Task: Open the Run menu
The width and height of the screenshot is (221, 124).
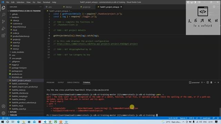Action: (x=39, y=2)
